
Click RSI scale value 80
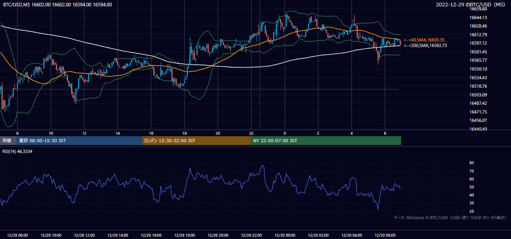(x=471, y=163)
